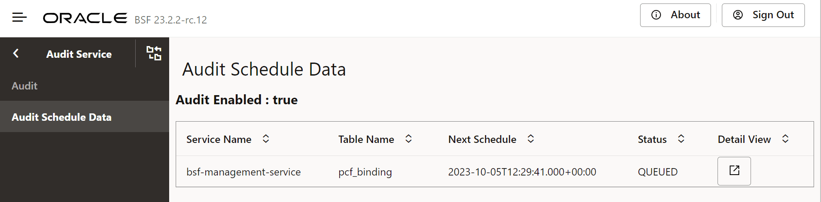This screenshot has height=202, width=821.
Task: Sort by Next Schedule arrows
Action: 531,139
